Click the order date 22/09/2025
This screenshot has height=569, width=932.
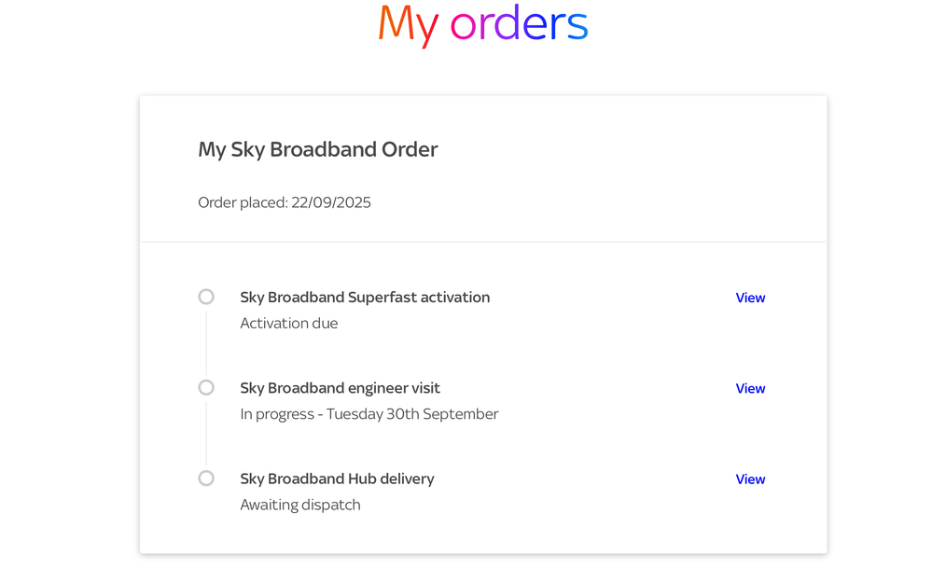click(331, 202)
